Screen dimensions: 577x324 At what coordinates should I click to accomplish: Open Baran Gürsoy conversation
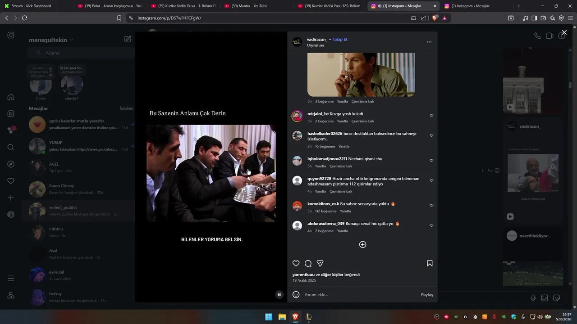[x=78, y=189]
